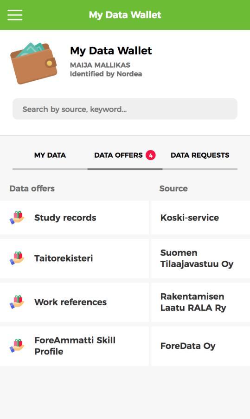Click the My Data Wallet header title
The width and height of the screenshot is (250, 419).
pyautogui.click(x=125, y=15)
